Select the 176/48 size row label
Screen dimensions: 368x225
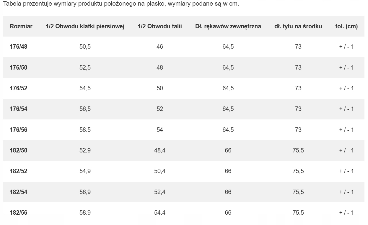tap(18, 47)
